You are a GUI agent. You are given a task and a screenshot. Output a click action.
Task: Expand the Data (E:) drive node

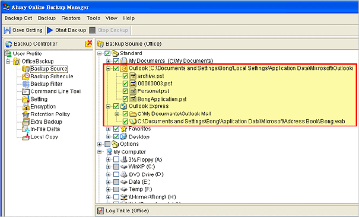(109, 182)
